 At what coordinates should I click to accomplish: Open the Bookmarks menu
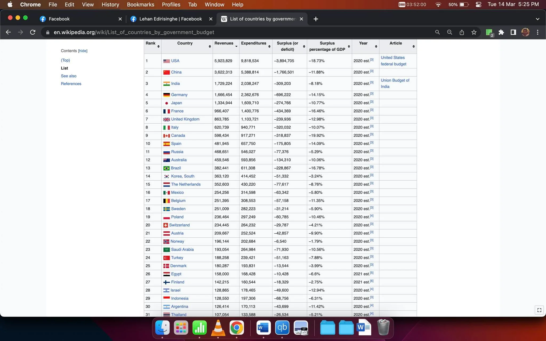pos(140,5)
